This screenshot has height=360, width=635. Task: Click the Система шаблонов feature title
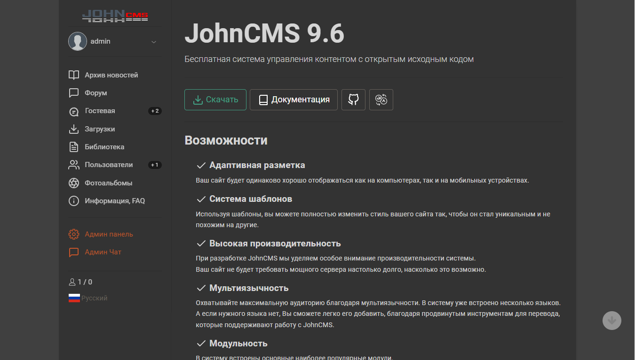251,199
